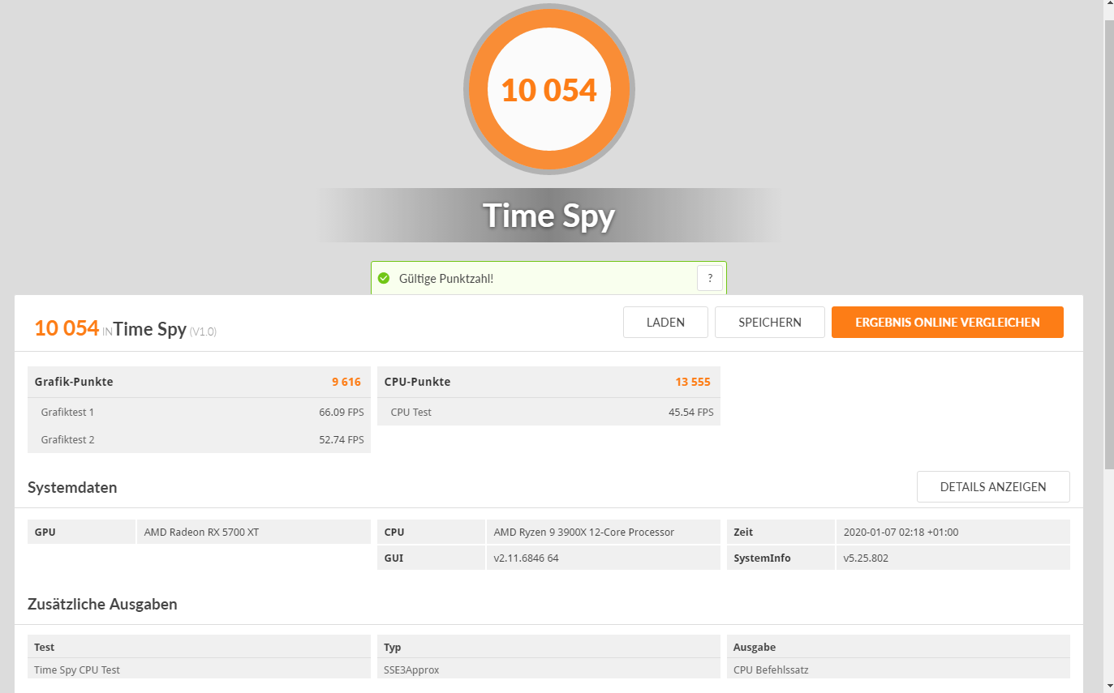Select the Grafiktest 2 row label
The width and height of the screenshot is (1114, 693).
pyautogui.click(x=67, y=439)
